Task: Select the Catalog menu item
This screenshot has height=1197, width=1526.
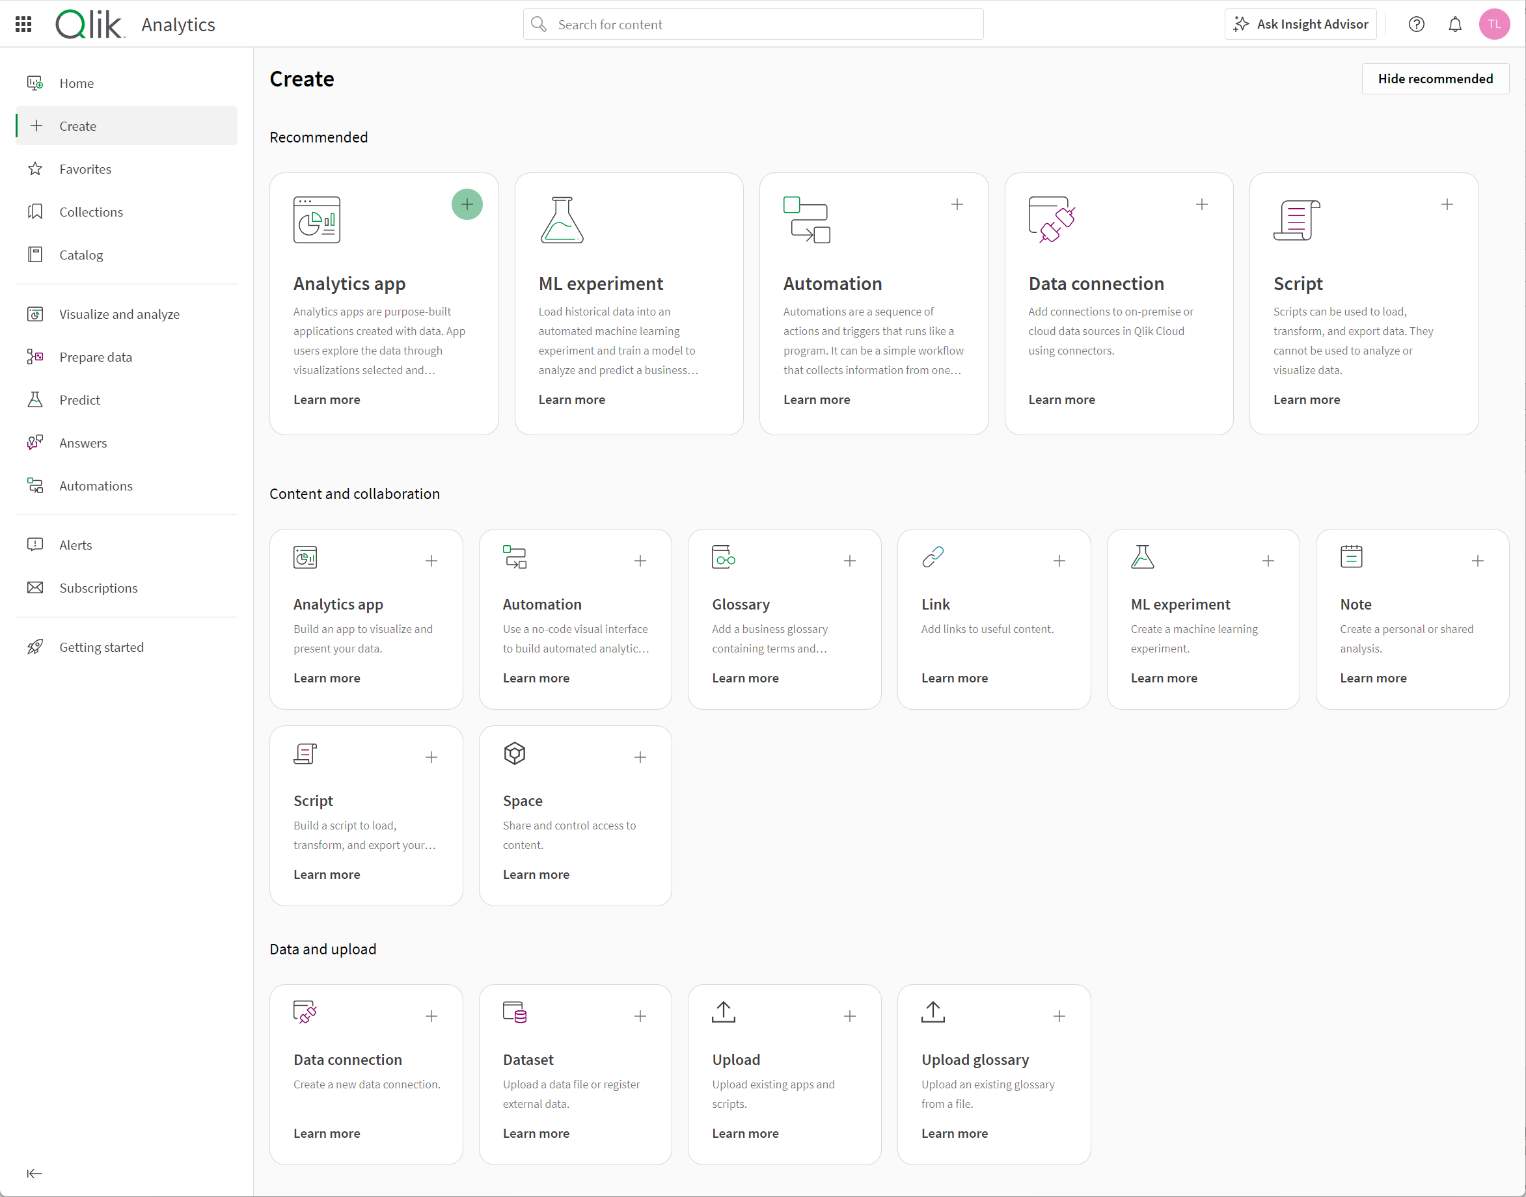Action: [82, 254]
